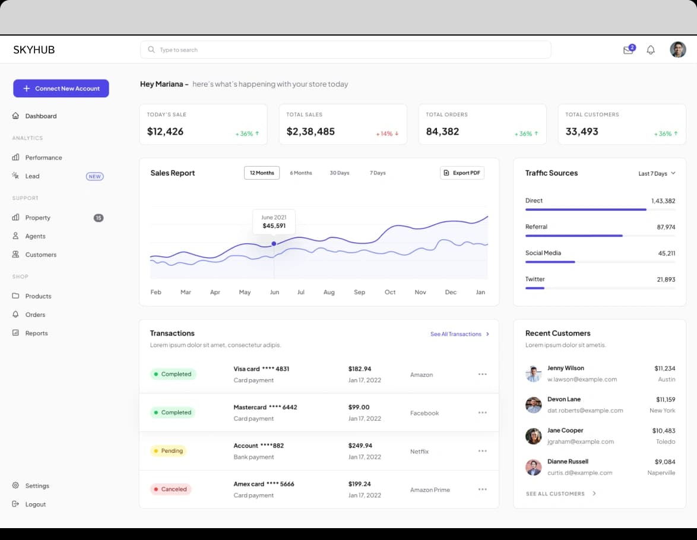The image size is (697, 540).
Task: Expand the Last 7 Days dropdown
Action: click(x=657, y=173)
